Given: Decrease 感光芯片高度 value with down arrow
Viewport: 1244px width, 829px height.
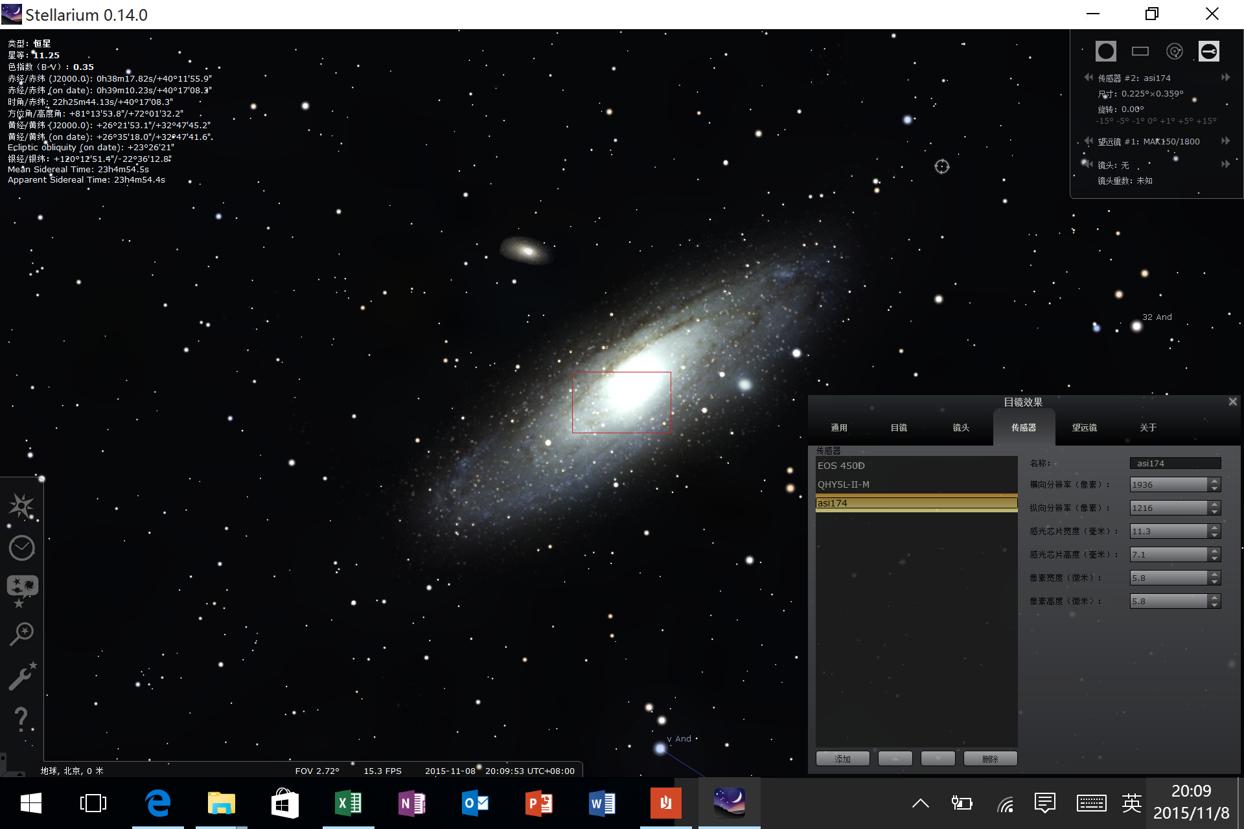Looking at the screenshot, I should [1214, 558].
